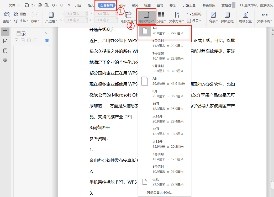274x197 pixels.
Task: Click the 页面边框 page border button
Action: pos(227,17)
